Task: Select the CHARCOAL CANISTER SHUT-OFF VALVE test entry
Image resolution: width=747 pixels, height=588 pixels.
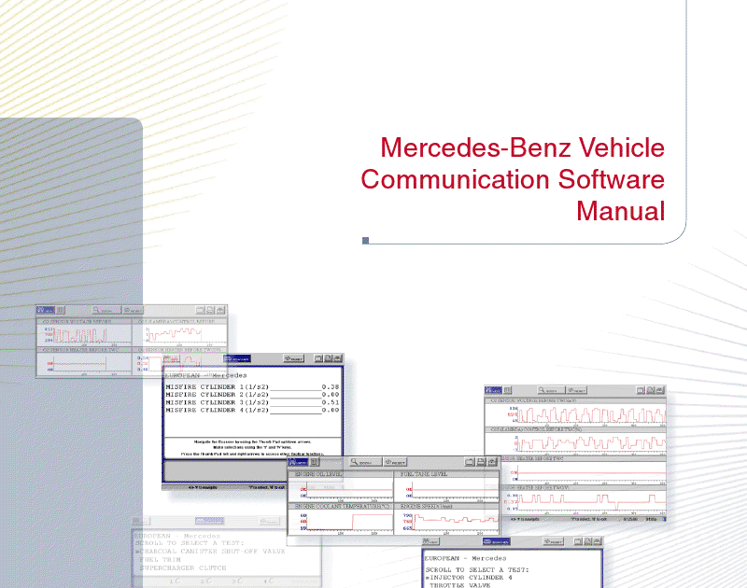Action: [210, 552]
